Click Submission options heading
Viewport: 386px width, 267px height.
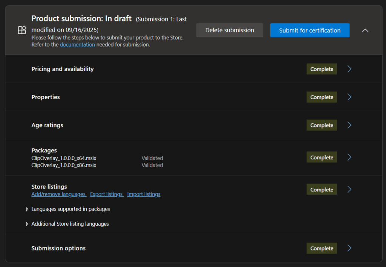pyautogui.click(x=58, y=248)
